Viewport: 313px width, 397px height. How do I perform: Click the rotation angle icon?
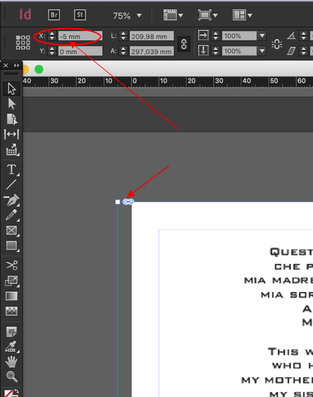coord(291,36)
